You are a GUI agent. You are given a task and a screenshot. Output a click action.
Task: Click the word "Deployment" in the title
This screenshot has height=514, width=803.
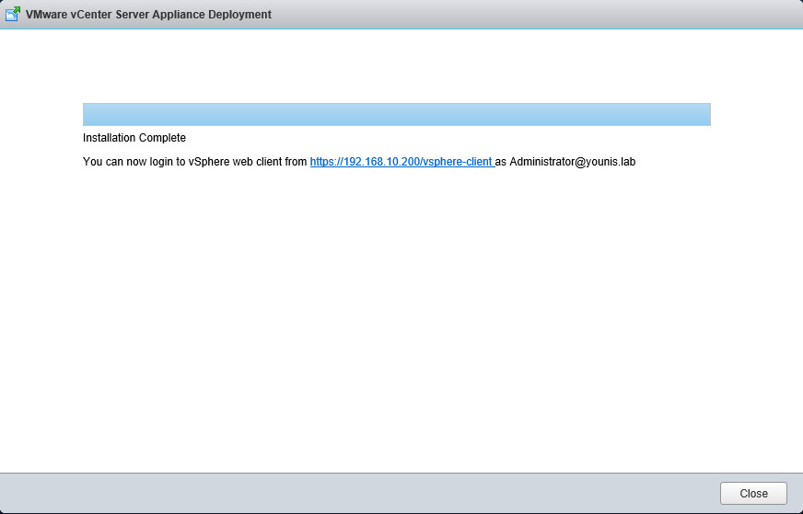[x=240, y=16]
